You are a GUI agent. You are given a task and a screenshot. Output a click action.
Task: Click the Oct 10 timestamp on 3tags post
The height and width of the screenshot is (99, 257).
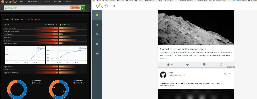pos(177,75)
